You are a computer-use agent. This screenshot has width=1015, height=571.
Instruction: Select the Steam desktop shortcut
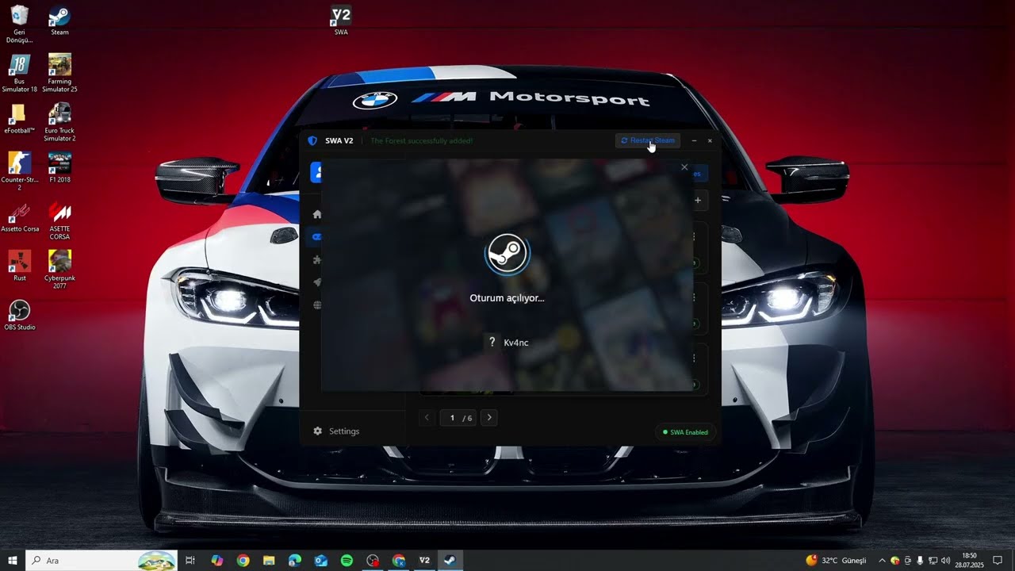(59, 21)
